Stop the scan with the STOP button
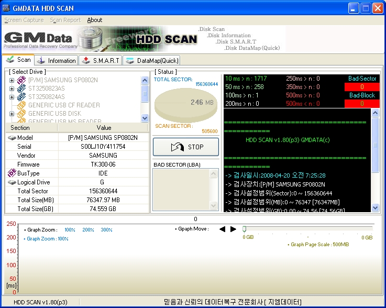This screenshot has height=308, width=386. tap(186, 147)
